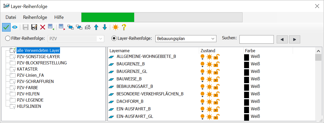Click the orange sun icon in toolbar
Screen dimensions: 324x123
(115, 27)
